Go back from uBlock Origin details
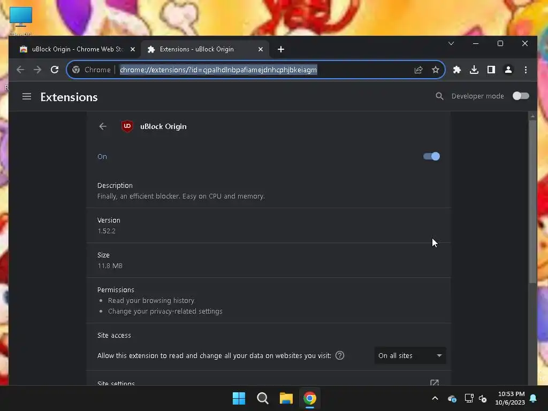Screen dimensions: 548x411 [x=103, y=126]
